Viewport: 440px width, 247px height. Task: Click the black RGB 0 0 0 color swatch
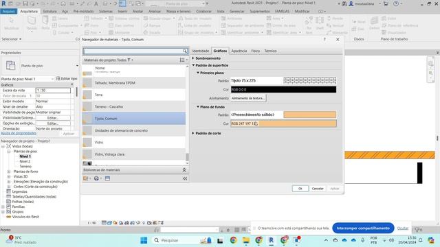coord(283,90)
